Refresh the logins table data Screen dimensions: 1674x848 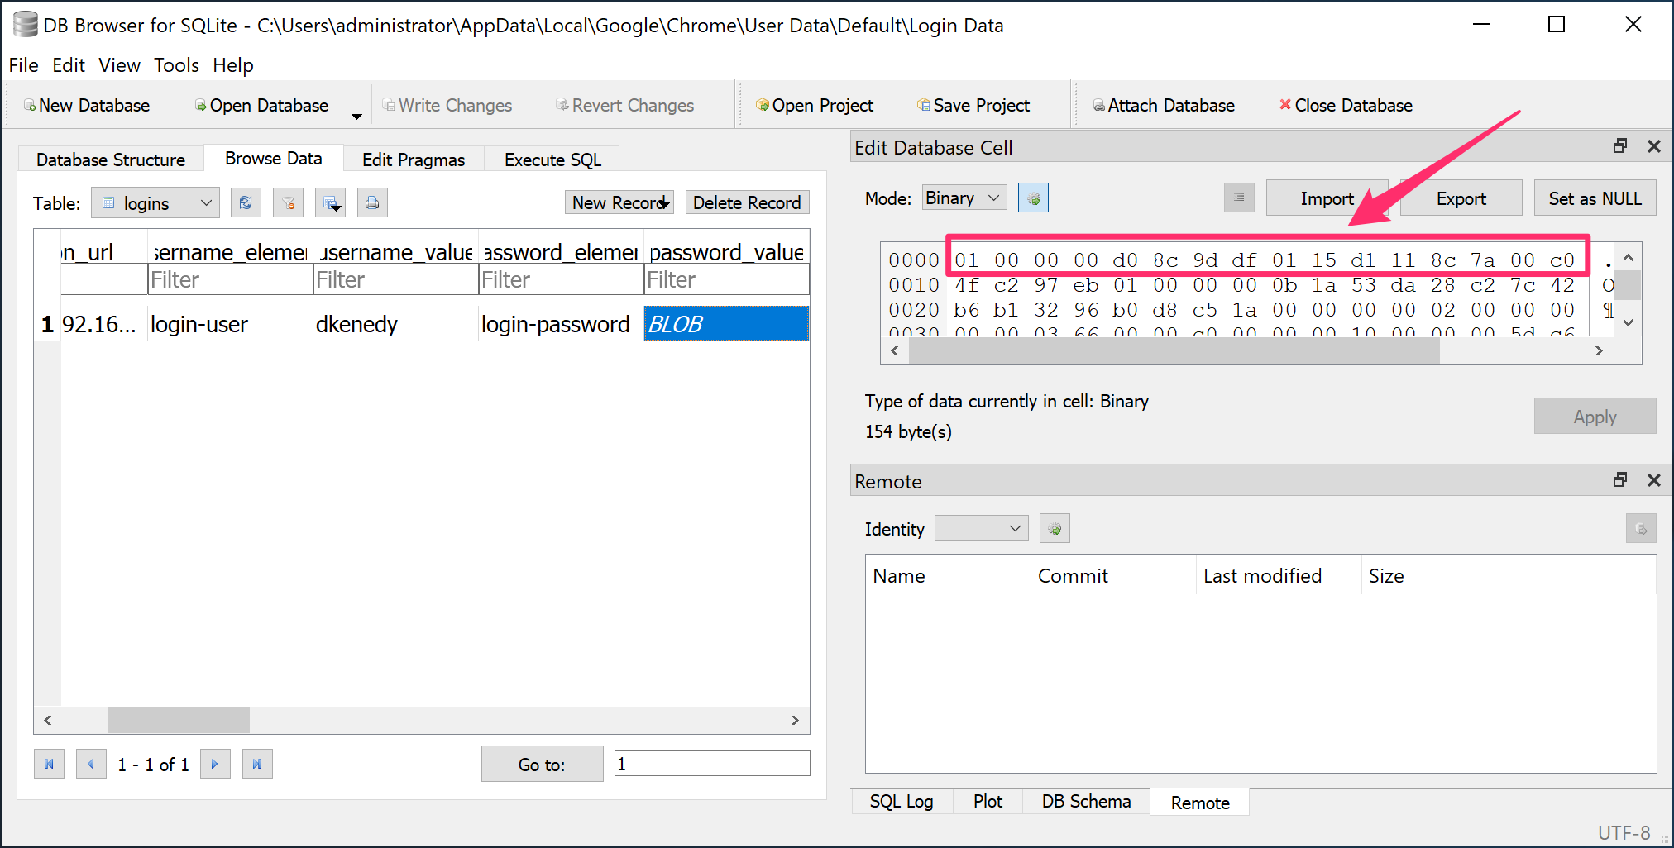coord(246,202)
